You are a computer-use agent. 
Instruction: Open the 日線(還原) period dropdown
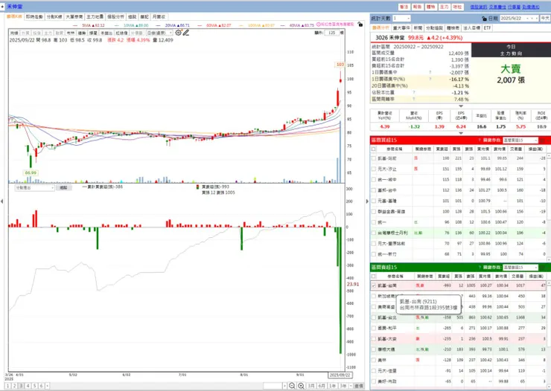pos(159,33)
